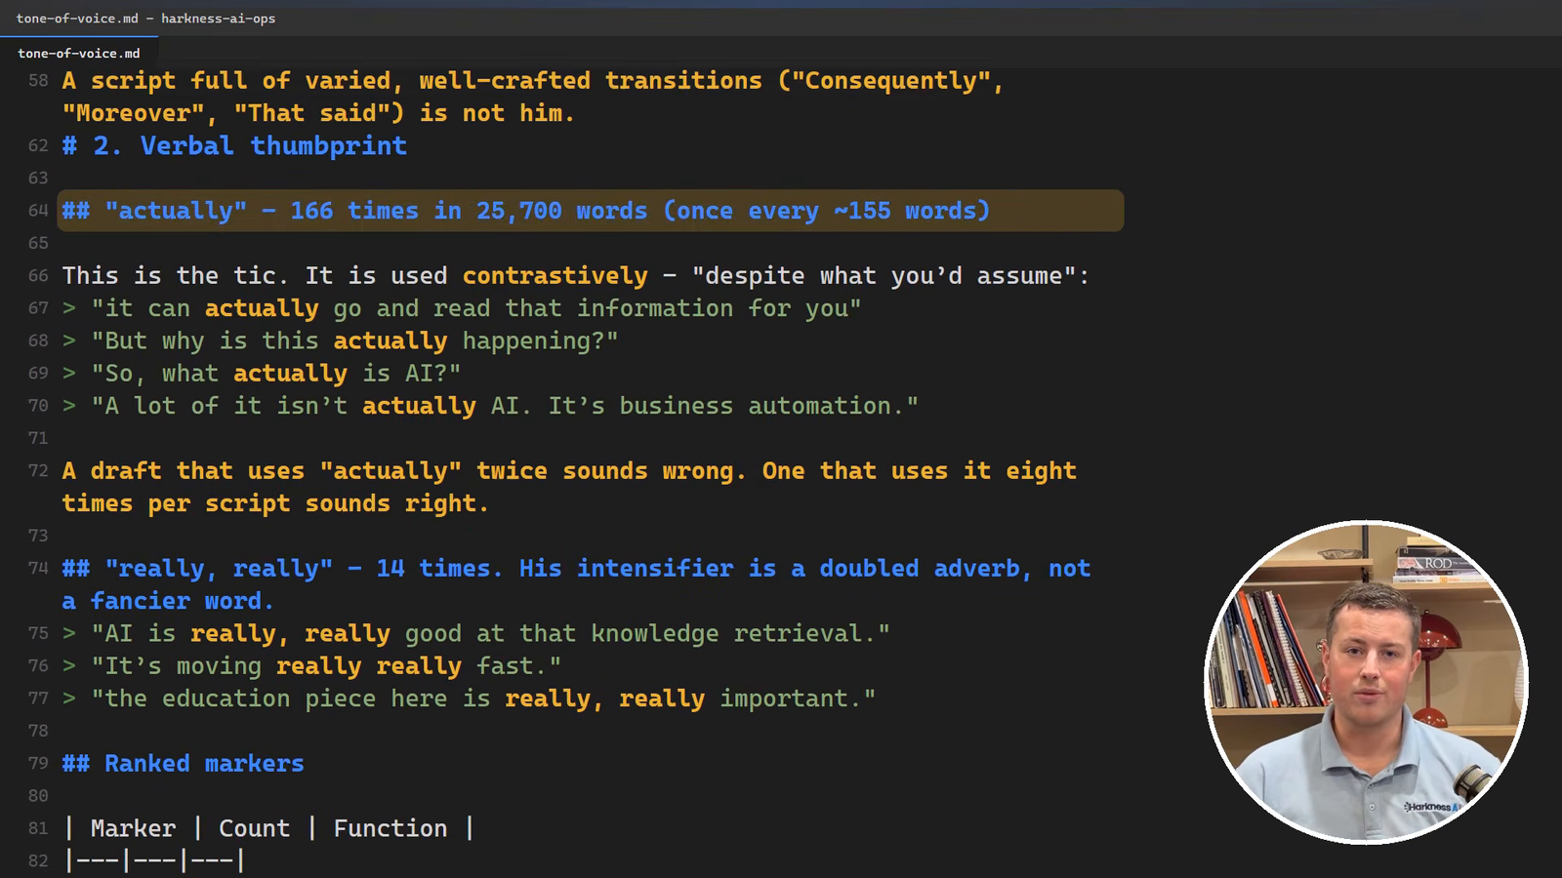1562x878 pixels.
Task: Click line number 64 in the gutter
Action: coord(38,211)
